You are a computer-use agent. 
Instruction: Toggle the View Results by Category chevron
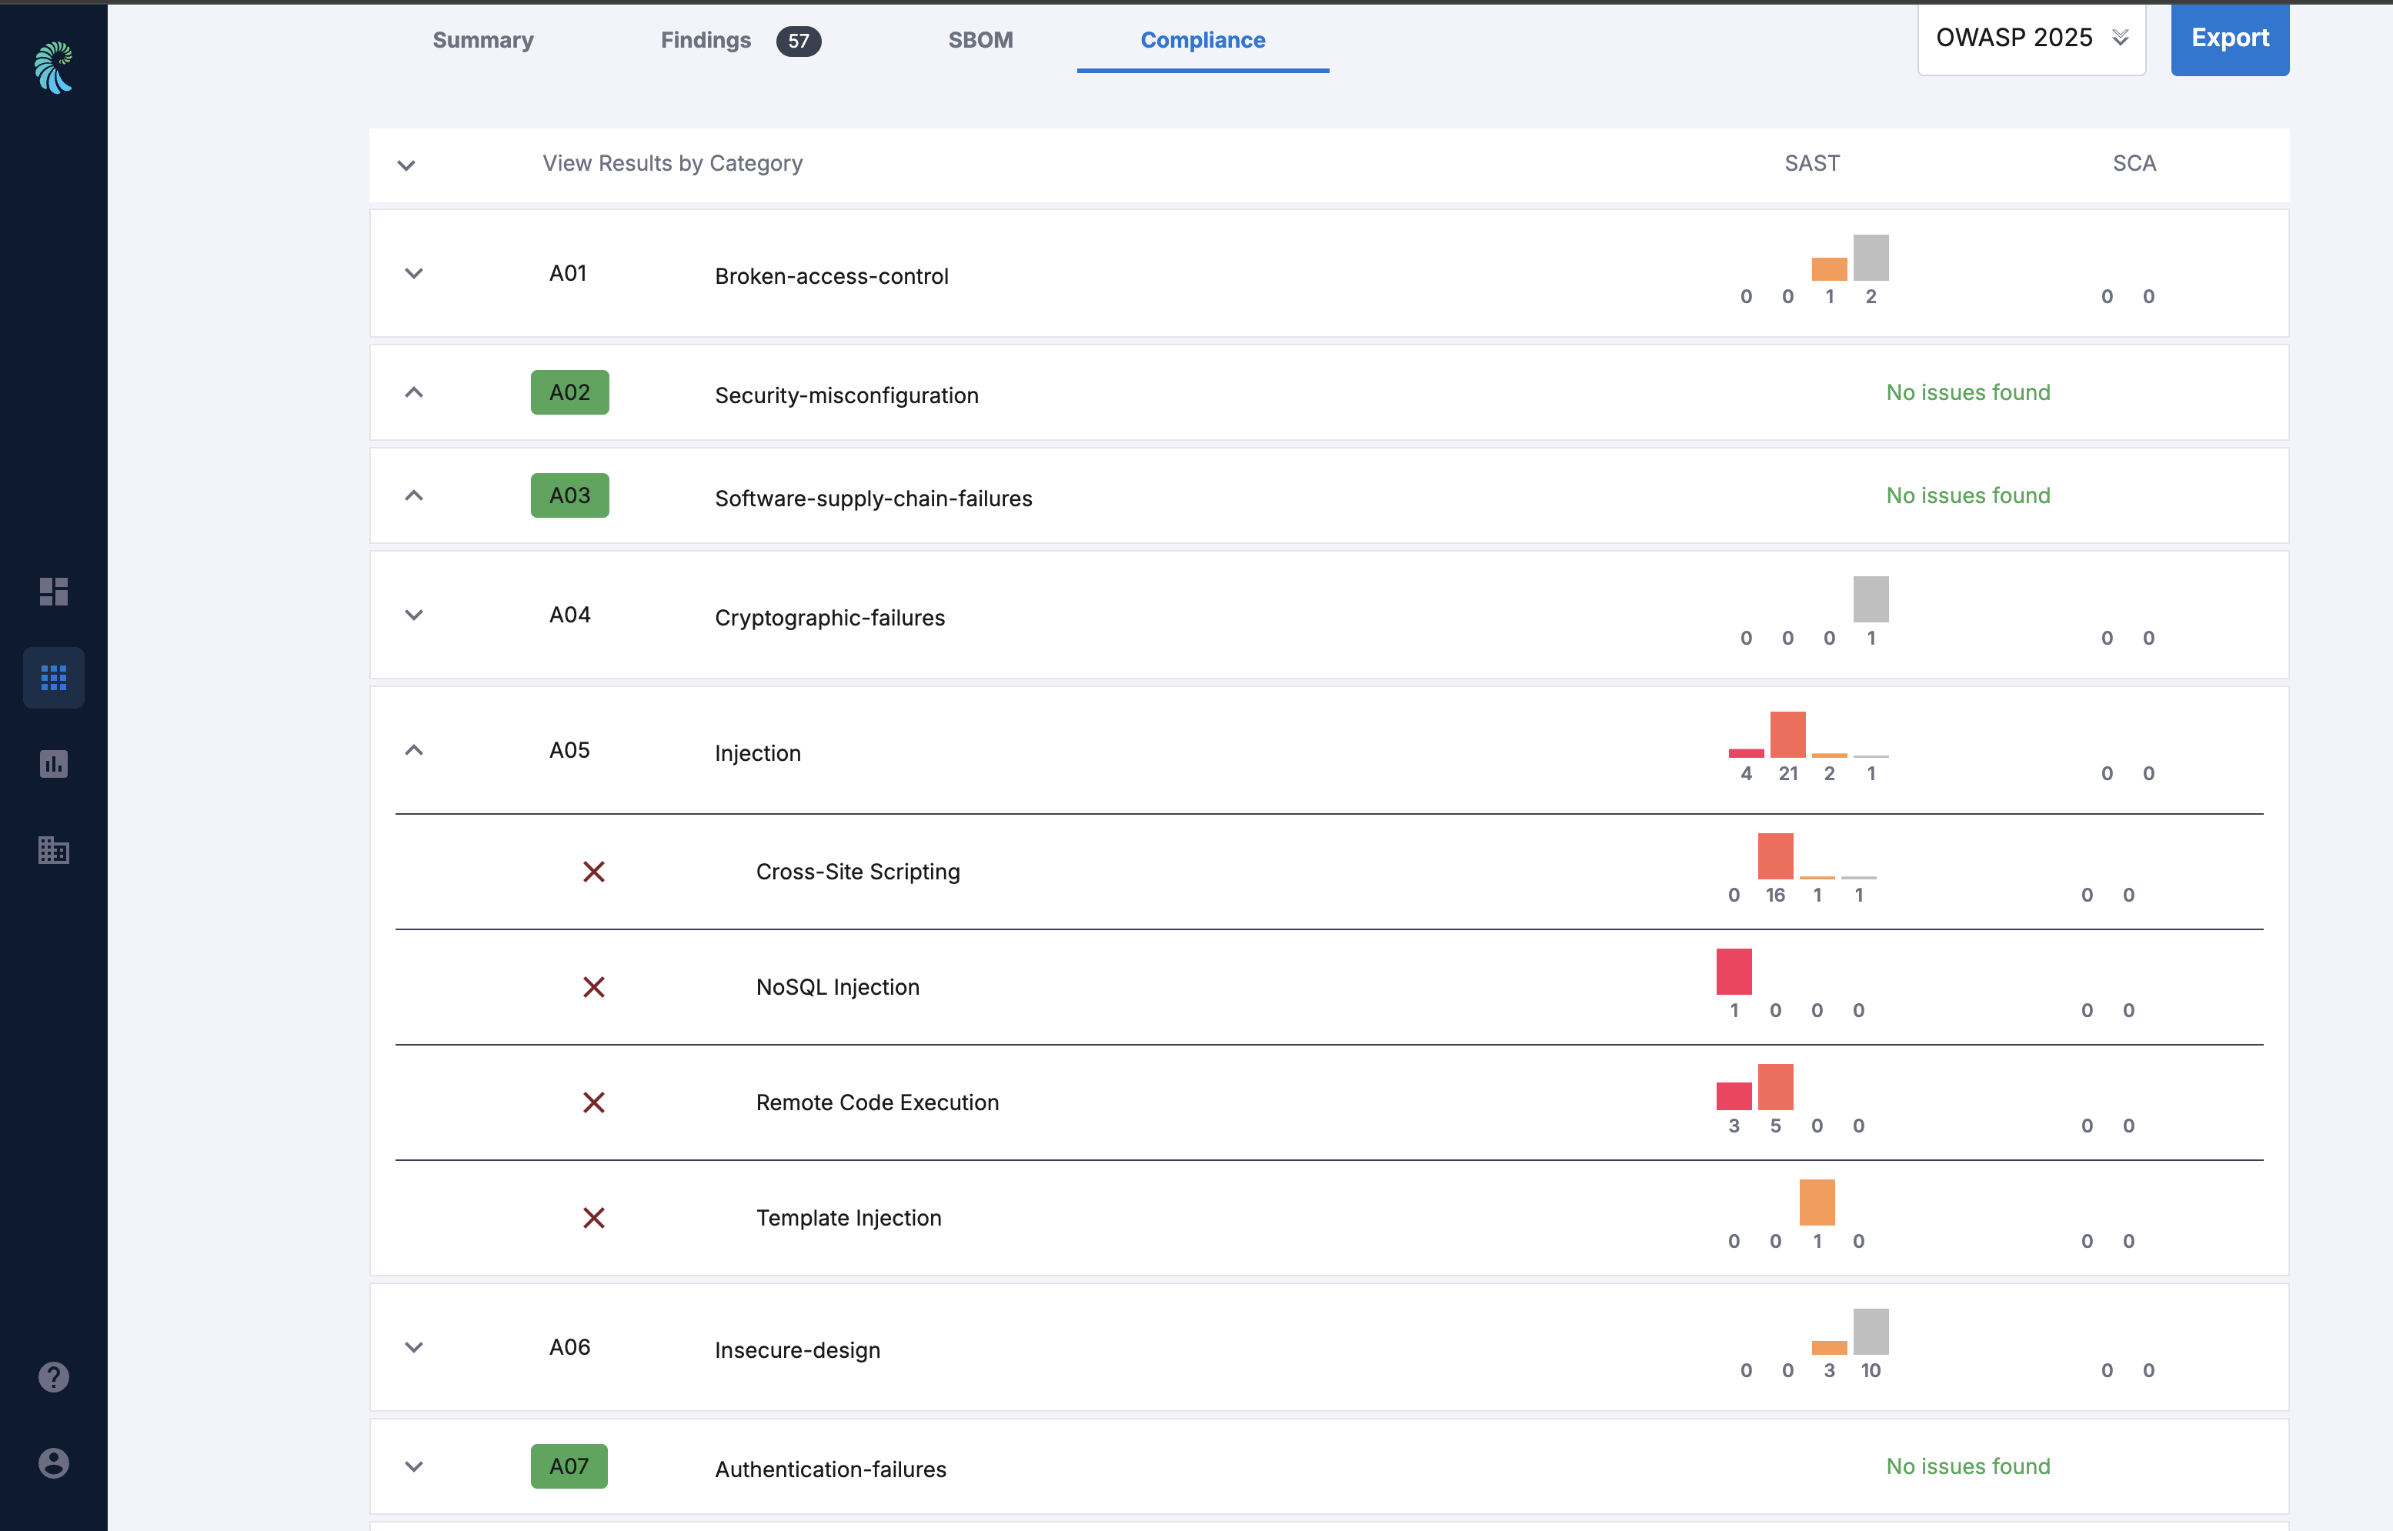(x=406, y=165)
